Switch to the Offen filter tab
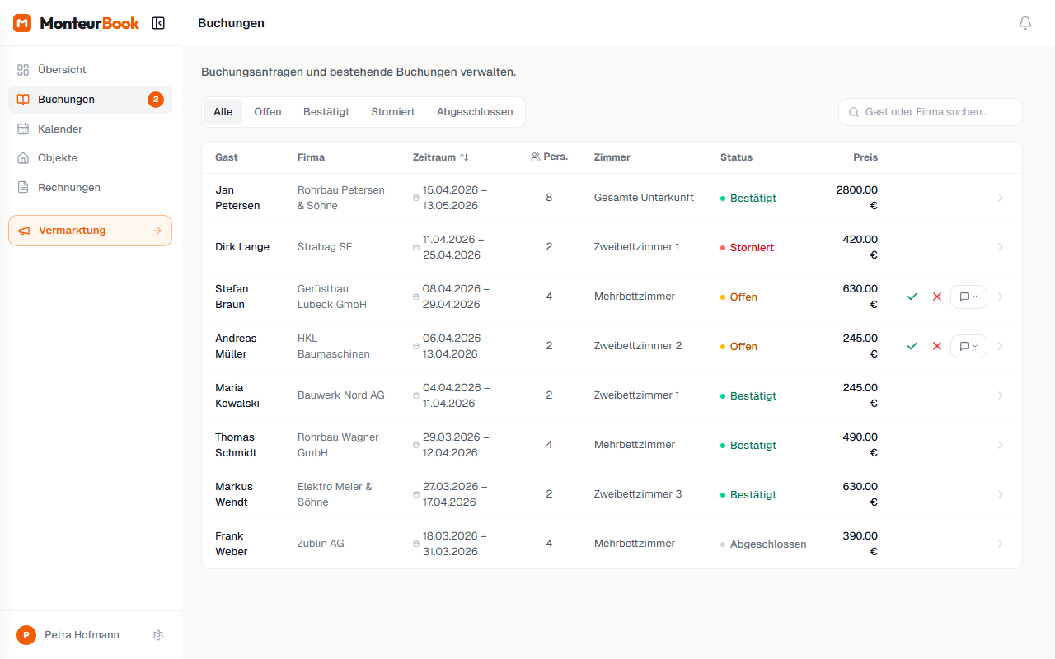The width and height of the screenshot is (1055, 659). point(267,112)
